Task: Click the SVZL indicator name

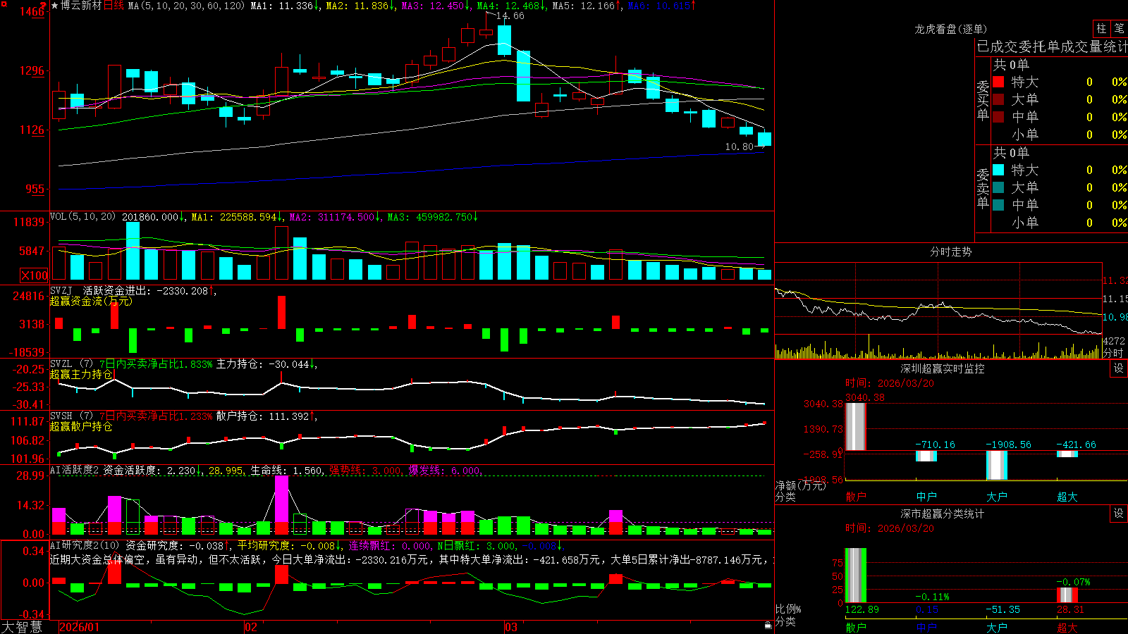Action: pyautogui.click(x=61, y=364)
